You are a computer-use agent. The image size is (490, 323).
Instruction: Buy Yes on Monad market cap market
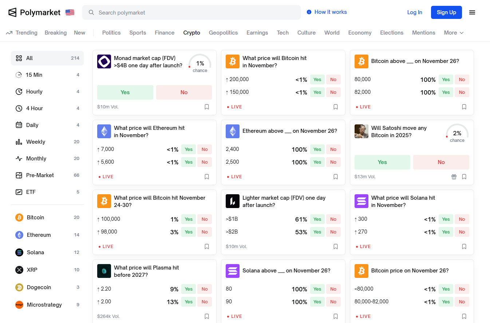coord(125,92)
